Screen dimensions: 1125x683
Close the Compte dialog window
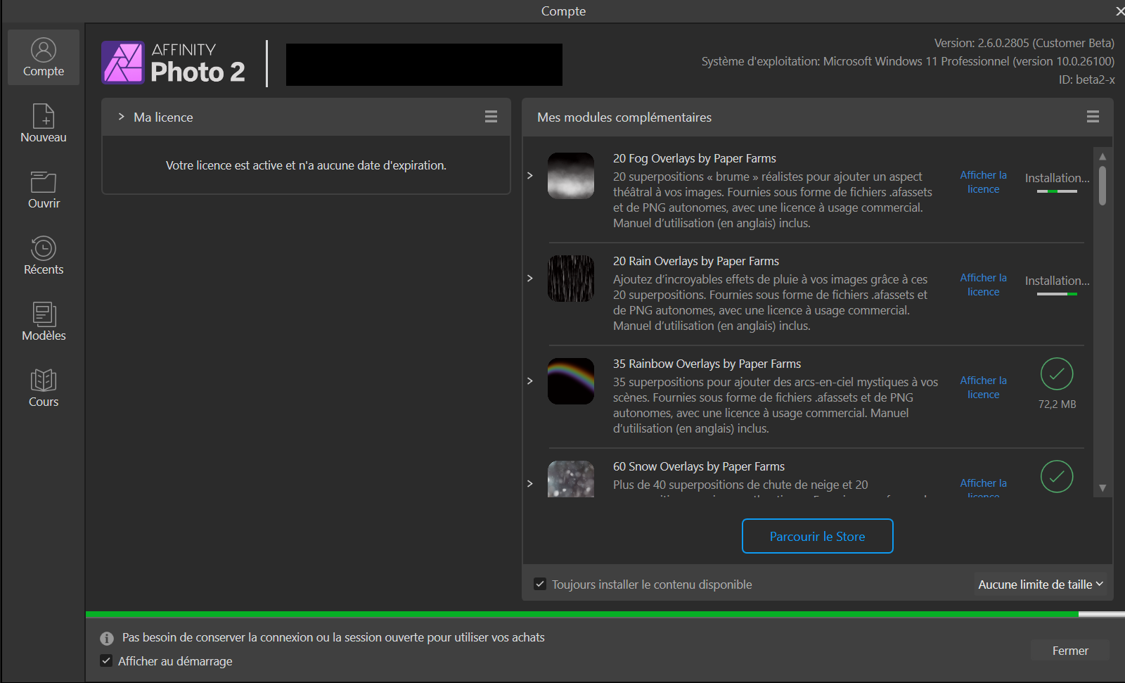pos(1119,11)
